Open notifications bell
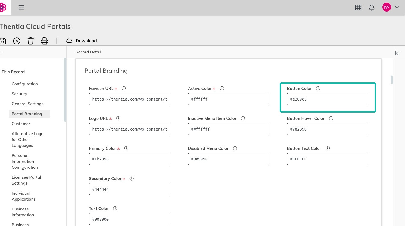Image resolution: width=405 pixels, height=226 pixels. pyautogui.click(x=372, y=7)
